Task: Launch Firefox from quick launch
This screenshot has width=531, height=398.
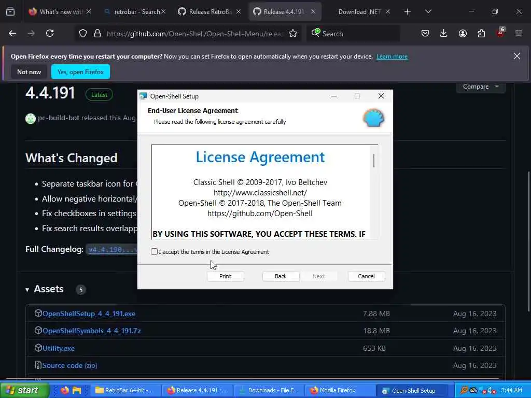Action: pos(64,390)
